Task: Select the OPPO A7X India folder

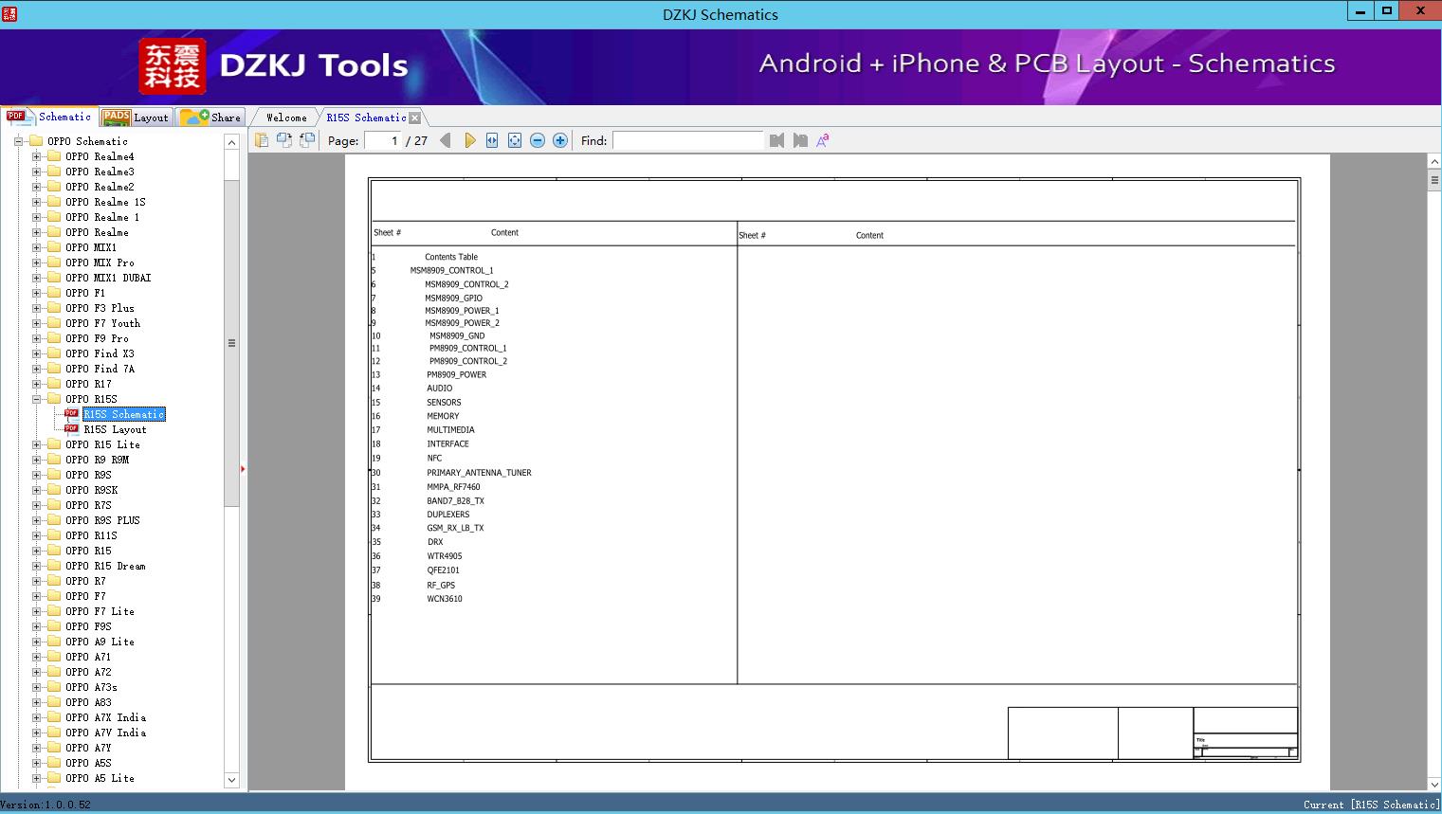Action: 105,717
